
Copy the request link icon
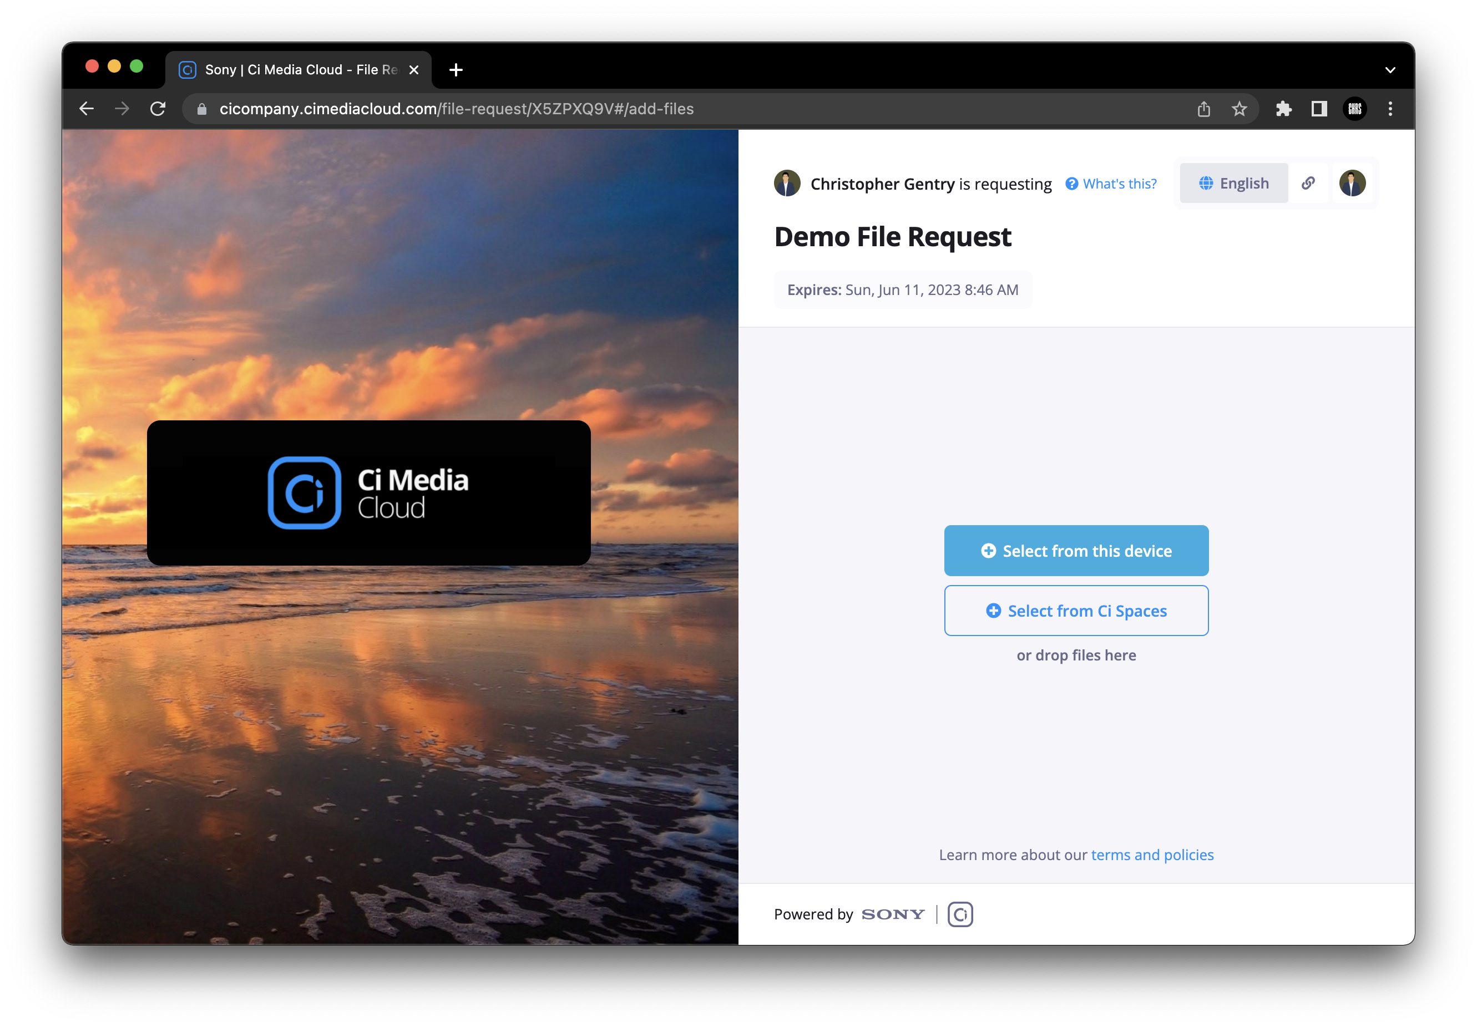1308,184
